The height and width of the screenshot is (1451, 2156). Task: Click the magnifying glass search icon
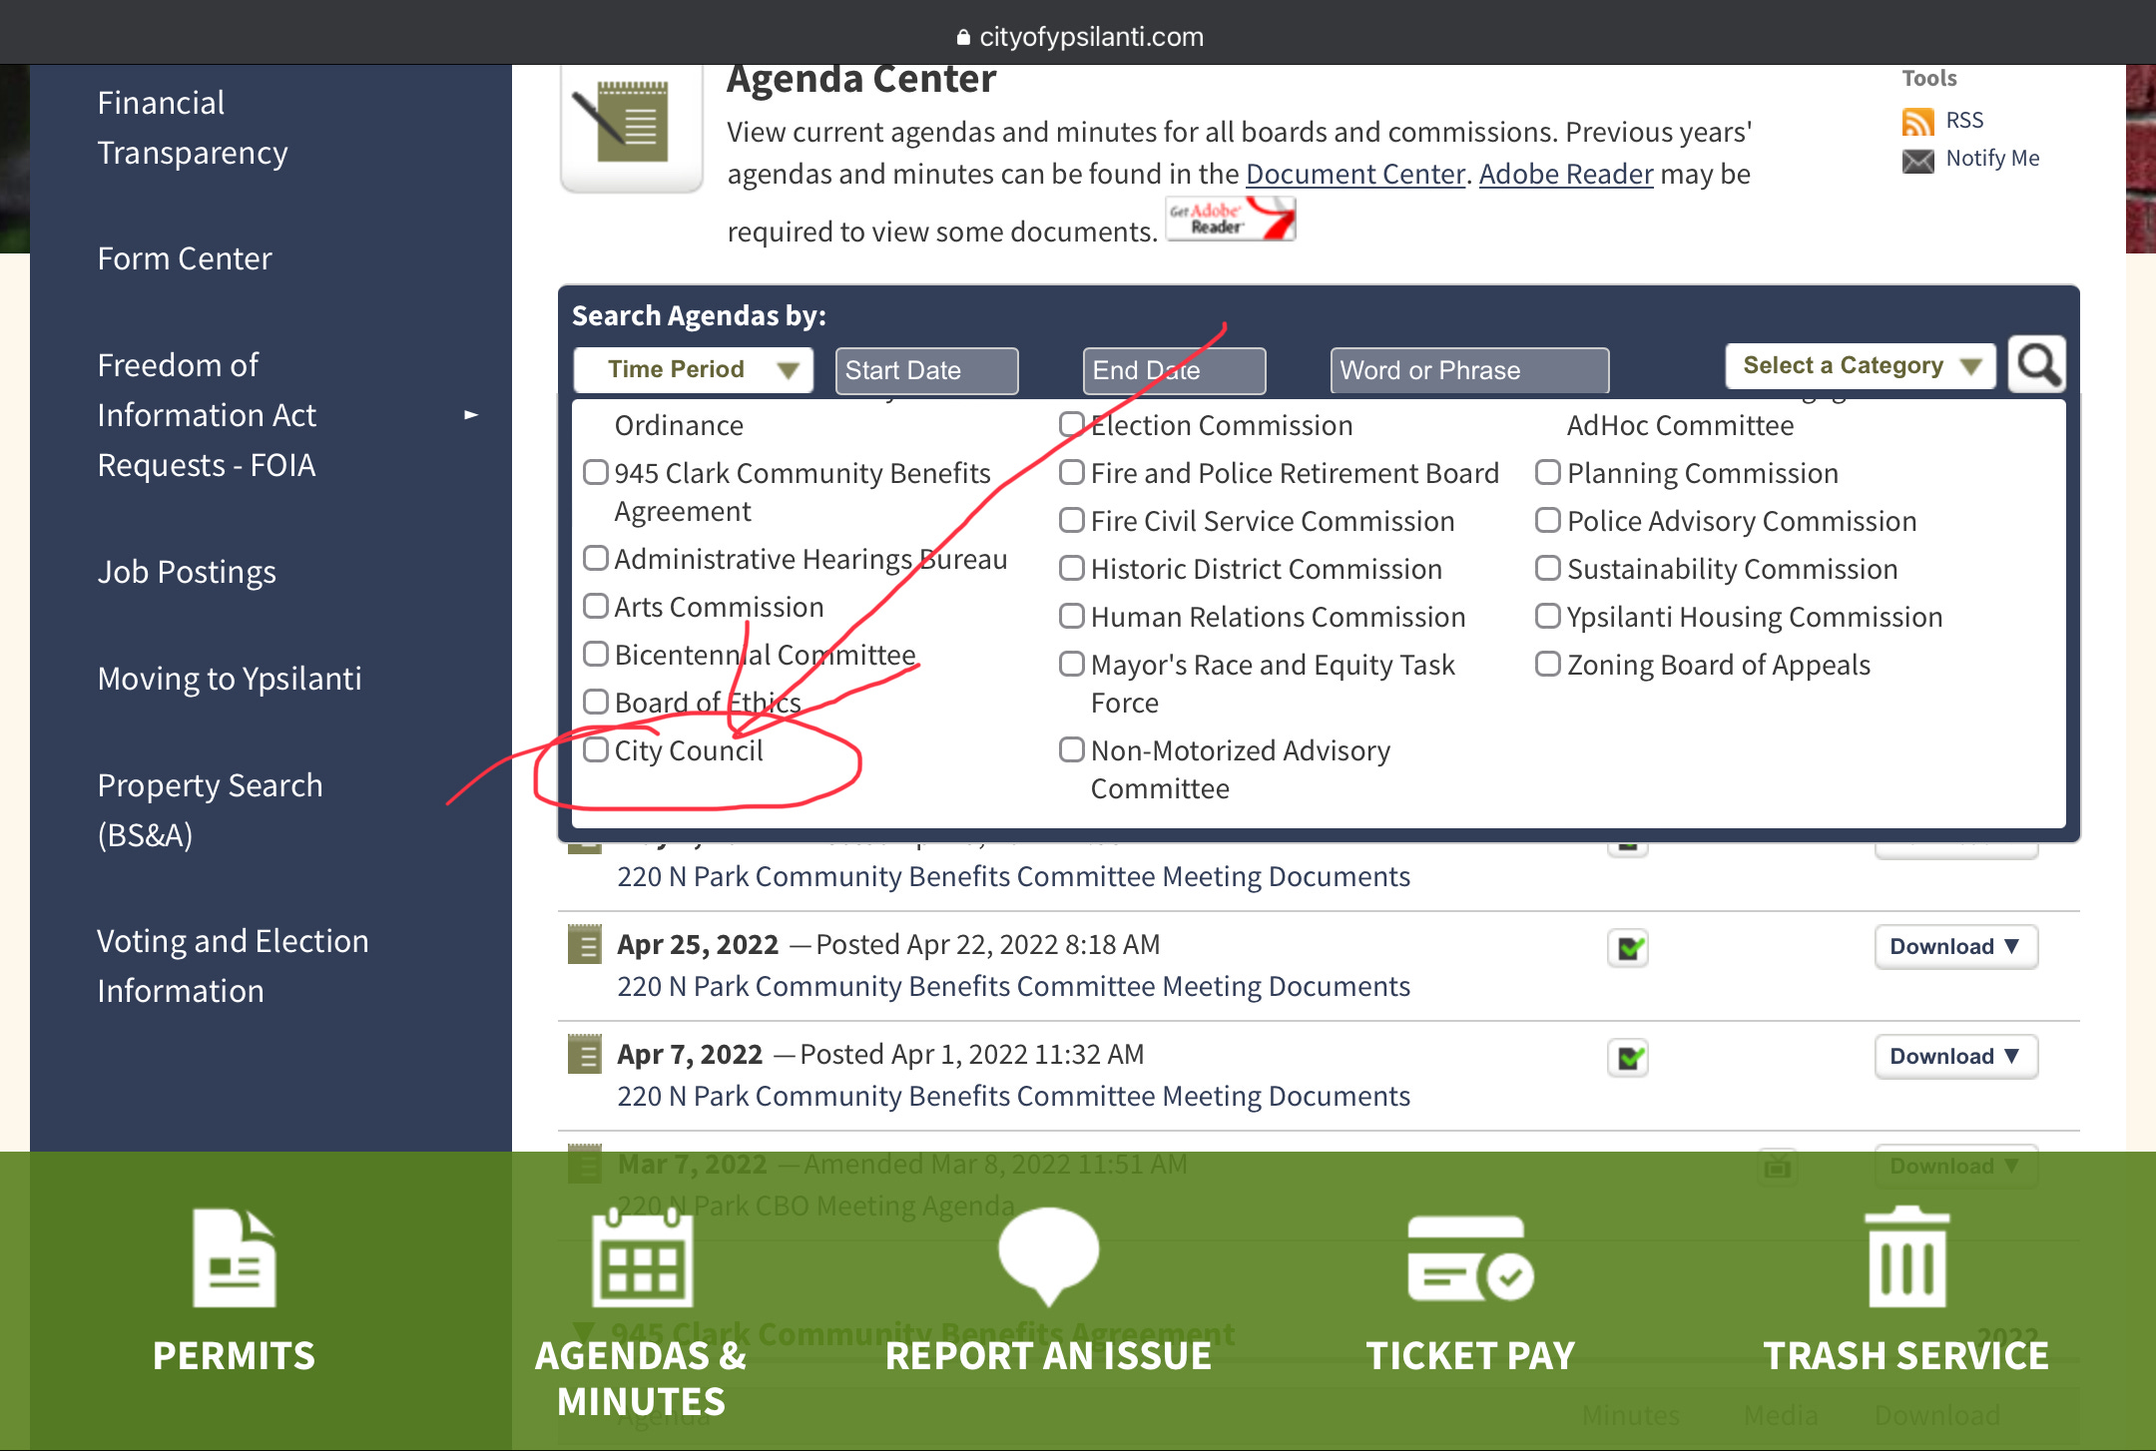[2037, 366]
